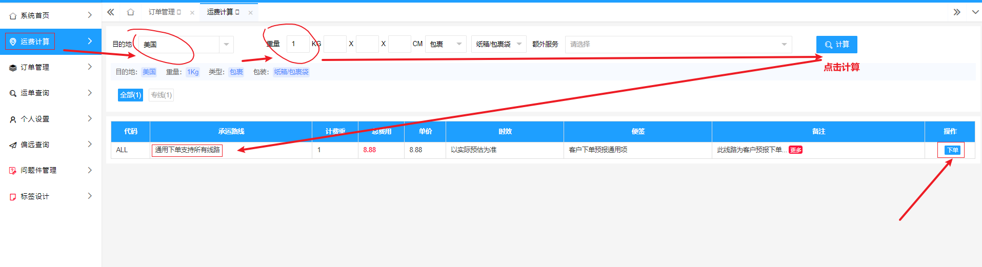Click the 计算 button
Screen dimensions: 982x267
tap(836, 45)
